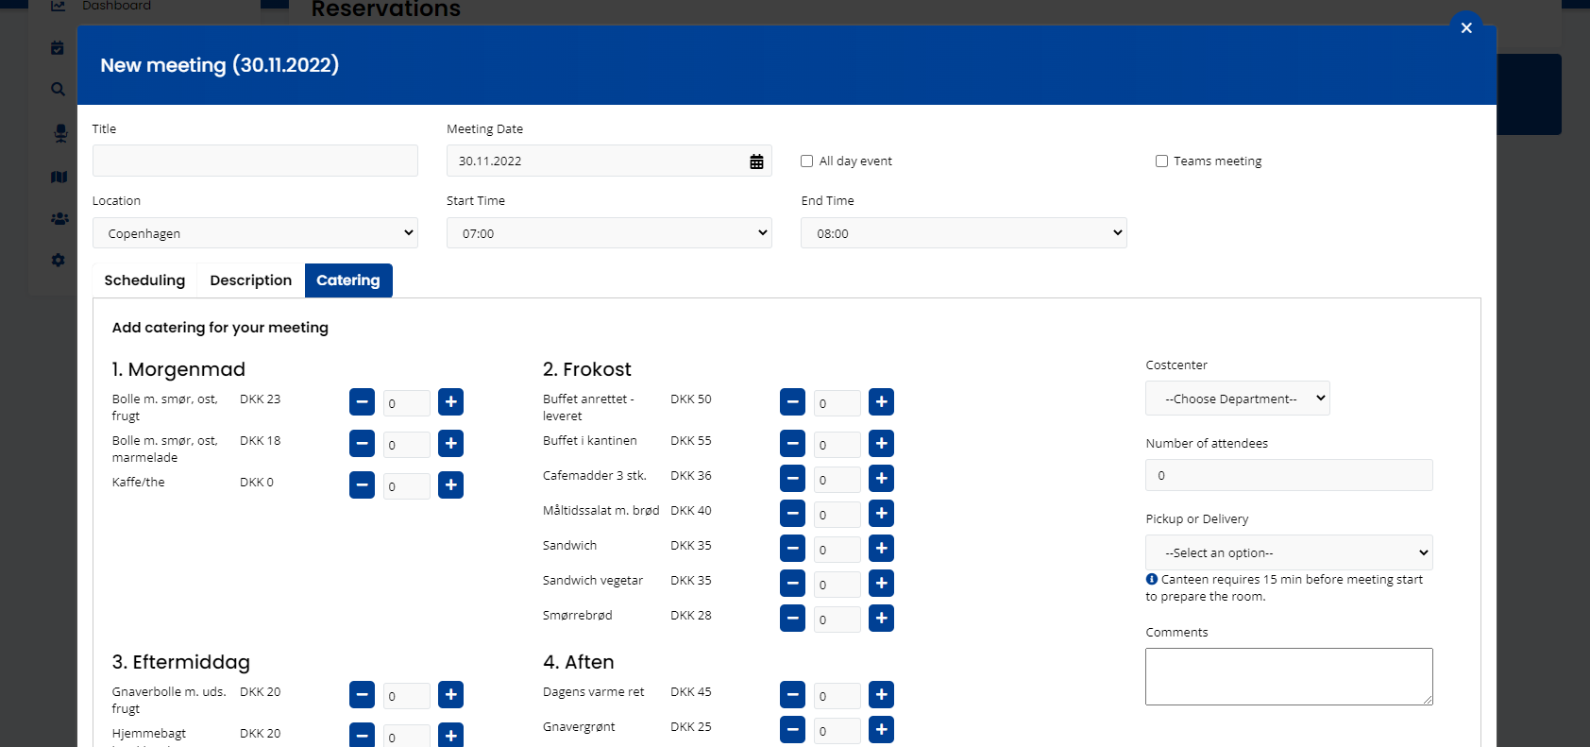Decrease quantity of Bolle m. smør, ost, marmelade
The height and width of the screenshot is (747, 1590).
click(362, 444)
